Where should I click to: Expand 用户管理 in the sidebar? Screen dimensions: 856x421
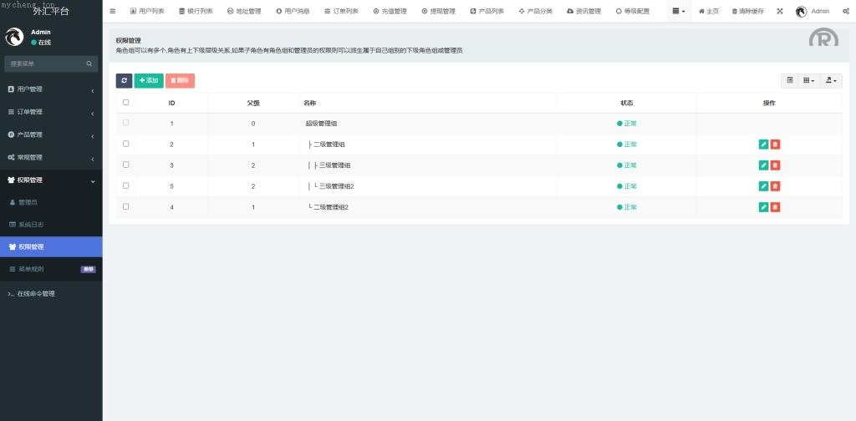point(50,89)
